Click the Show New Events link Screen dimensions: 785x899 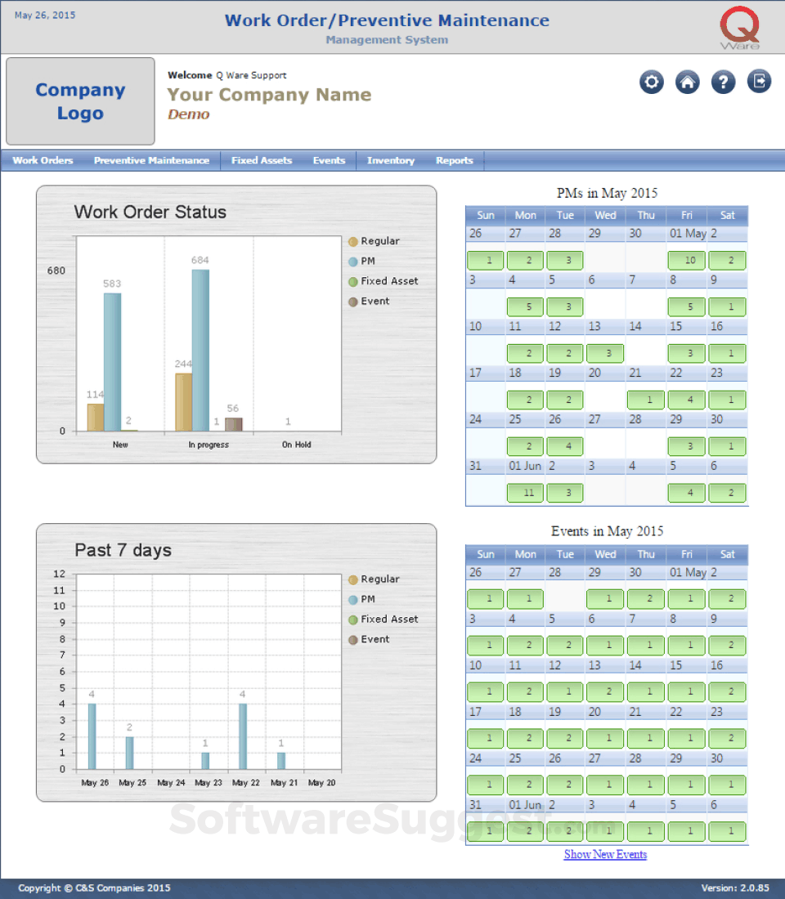click(605, 854)
